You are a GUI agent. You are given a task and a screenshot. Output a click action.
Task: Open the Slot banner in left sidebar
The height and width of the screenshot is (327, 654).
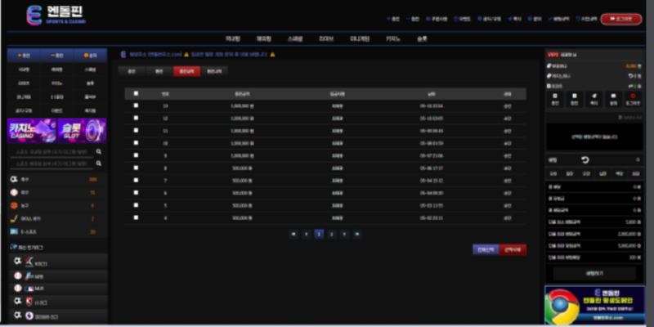click(83, 131)
